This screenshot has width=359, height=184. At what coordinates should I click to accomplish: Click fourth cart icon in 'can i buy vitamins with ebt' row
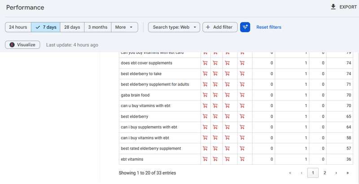click(x=242, y=138)
